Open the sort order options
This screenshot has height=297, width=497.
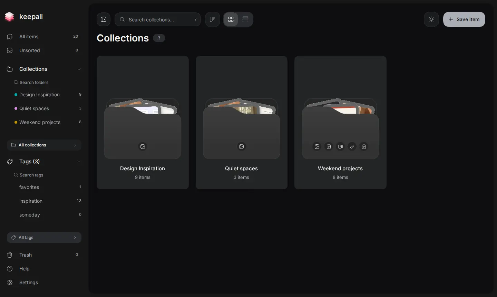pyautogui.click(x=213, y=19)
